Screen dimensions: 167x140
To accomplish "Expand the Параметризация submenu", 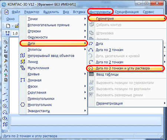I will pyautogui.click(x=127, y=103).
